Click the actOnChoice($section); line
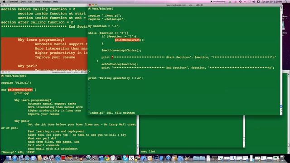The height and width of the screenshot is (163, 290). (x=120, y=64)
